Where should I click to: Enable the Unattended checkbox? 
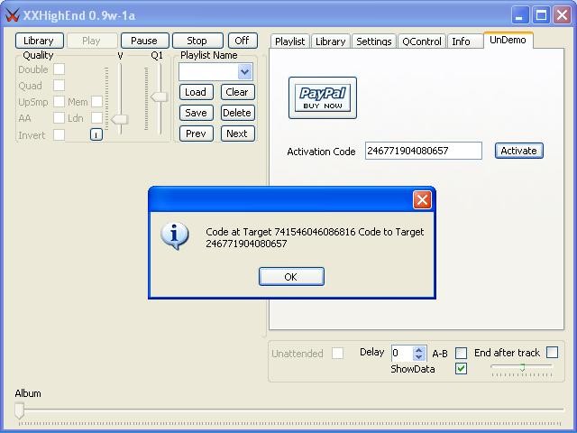click(337, 353)
